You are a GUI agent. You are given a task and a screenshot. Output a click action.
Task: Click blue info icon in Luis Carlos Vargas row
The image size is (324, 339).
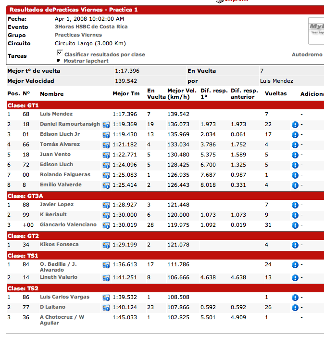click(295, 298)
